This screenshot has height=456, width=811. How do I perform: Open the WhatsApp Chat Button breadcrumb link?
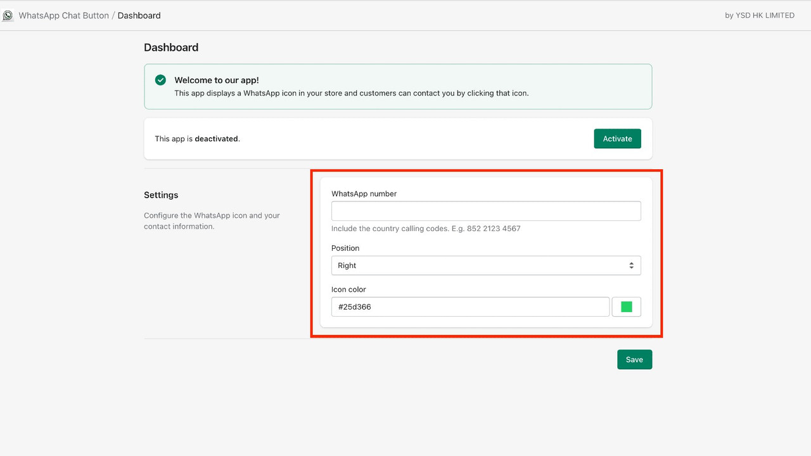pos(64,15)
